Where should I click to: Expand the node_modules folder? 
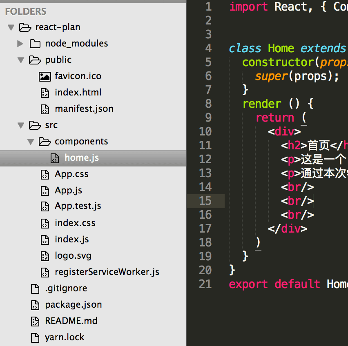click(20, 43)
